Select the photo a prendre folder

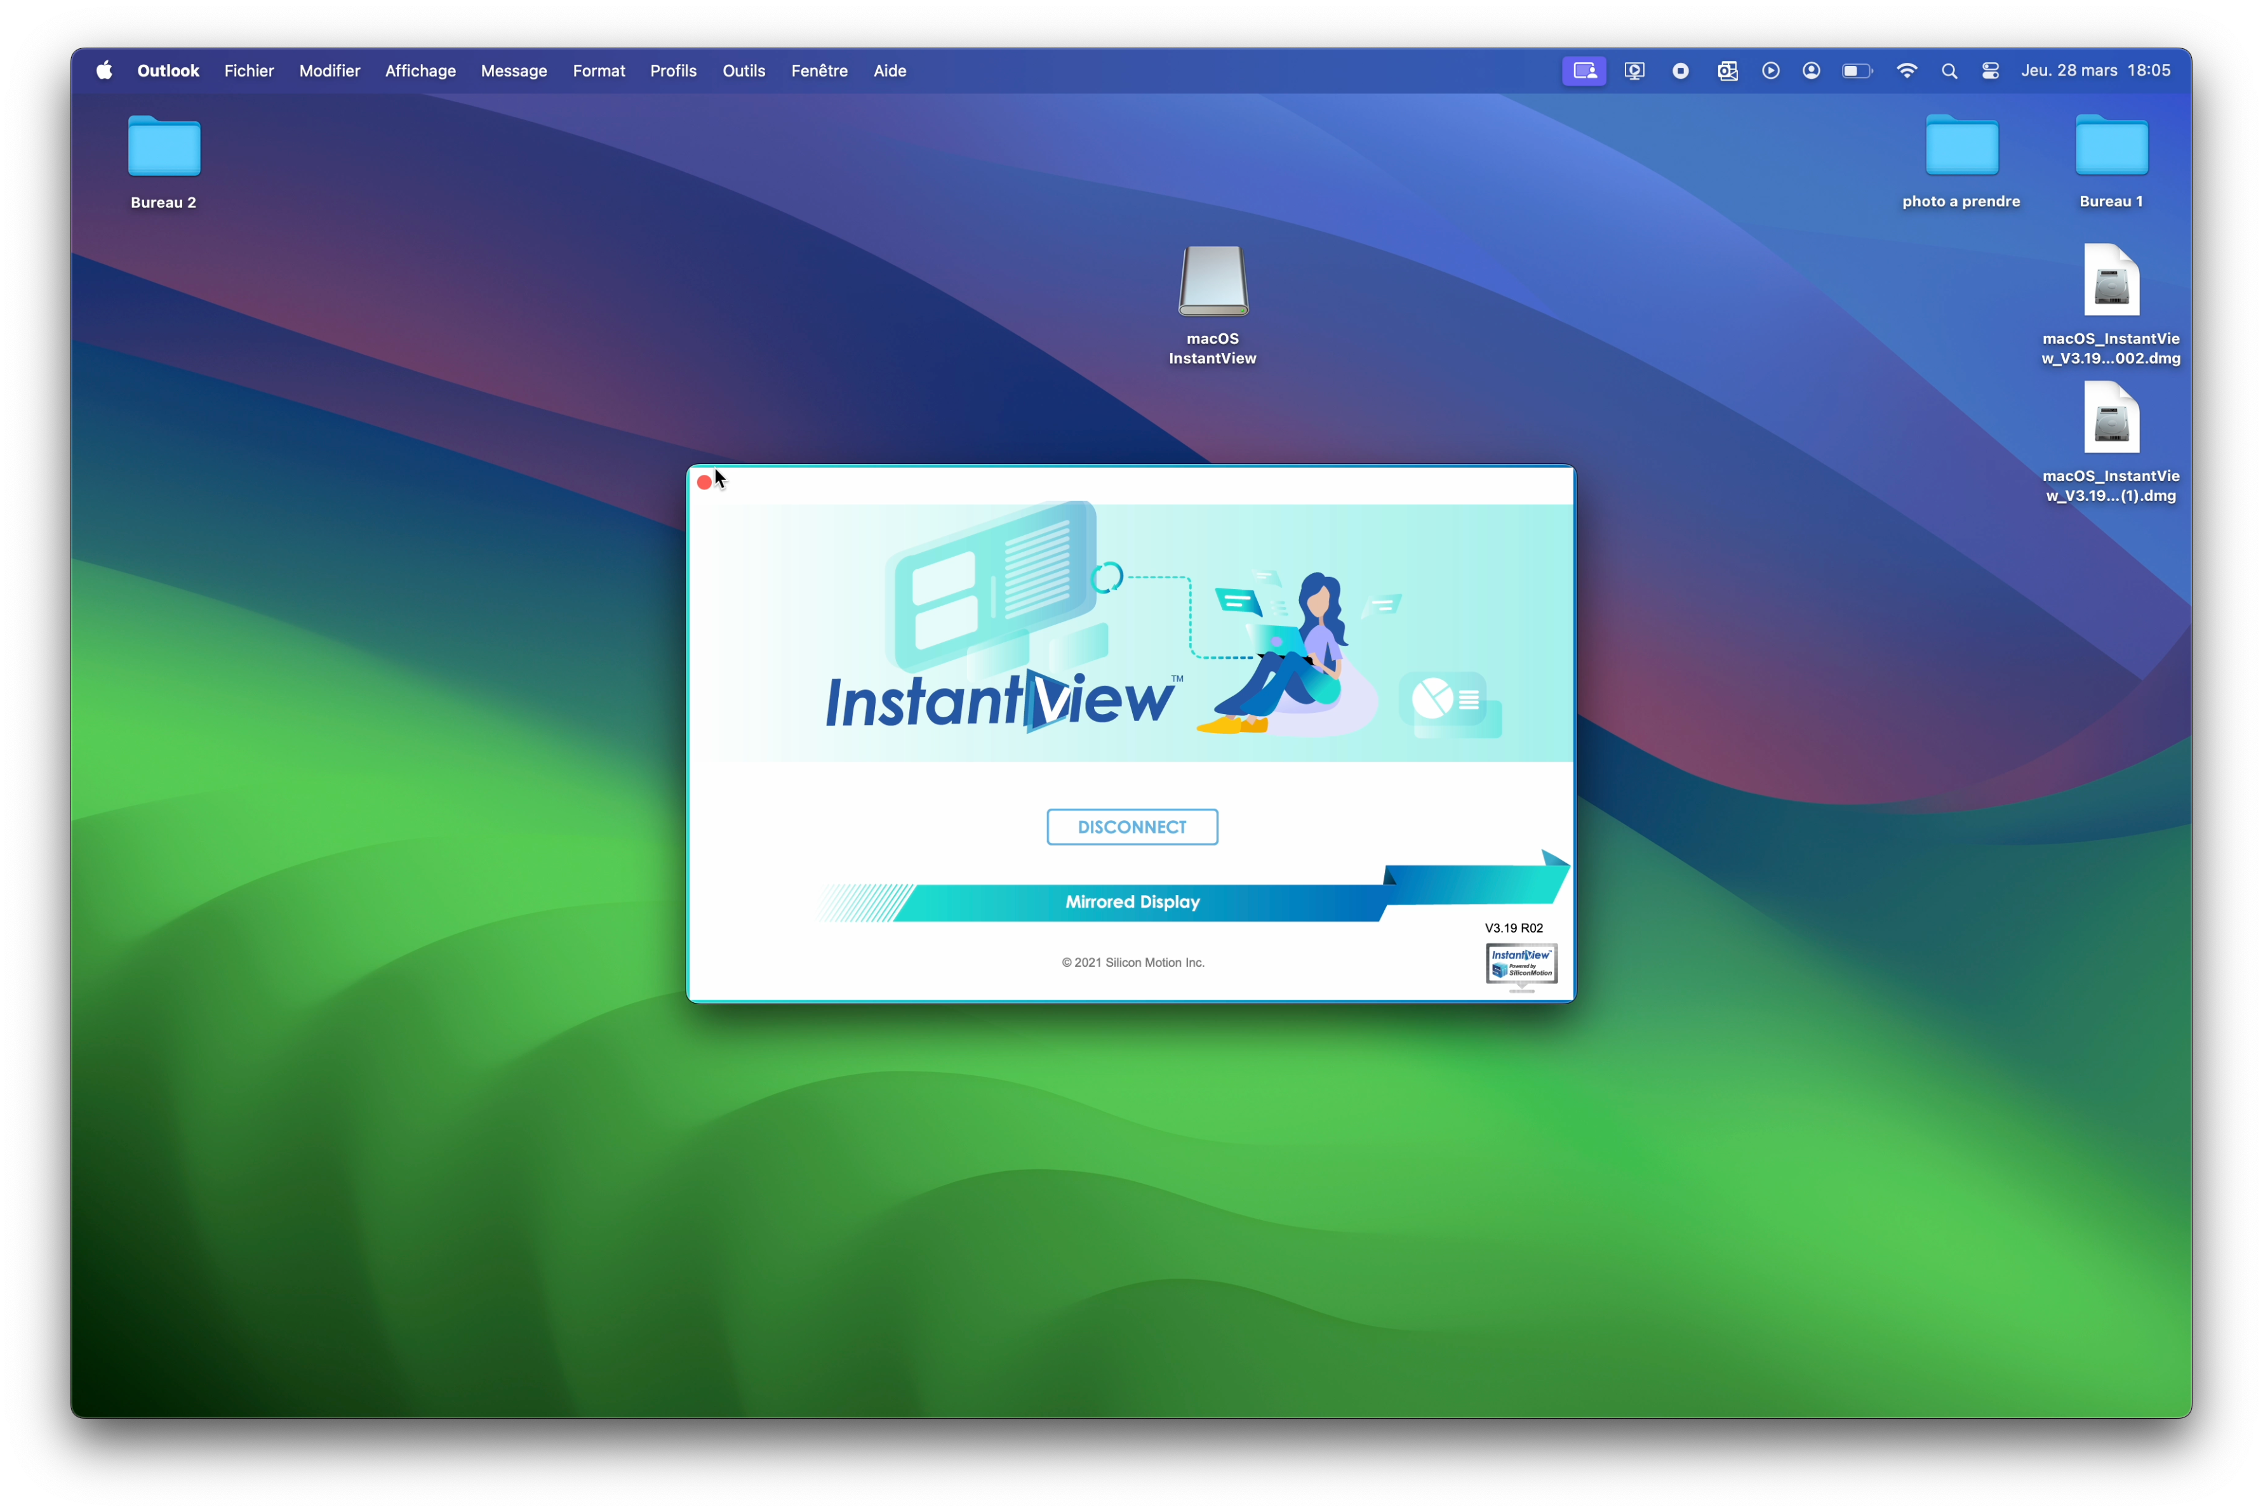[1961, 147]
